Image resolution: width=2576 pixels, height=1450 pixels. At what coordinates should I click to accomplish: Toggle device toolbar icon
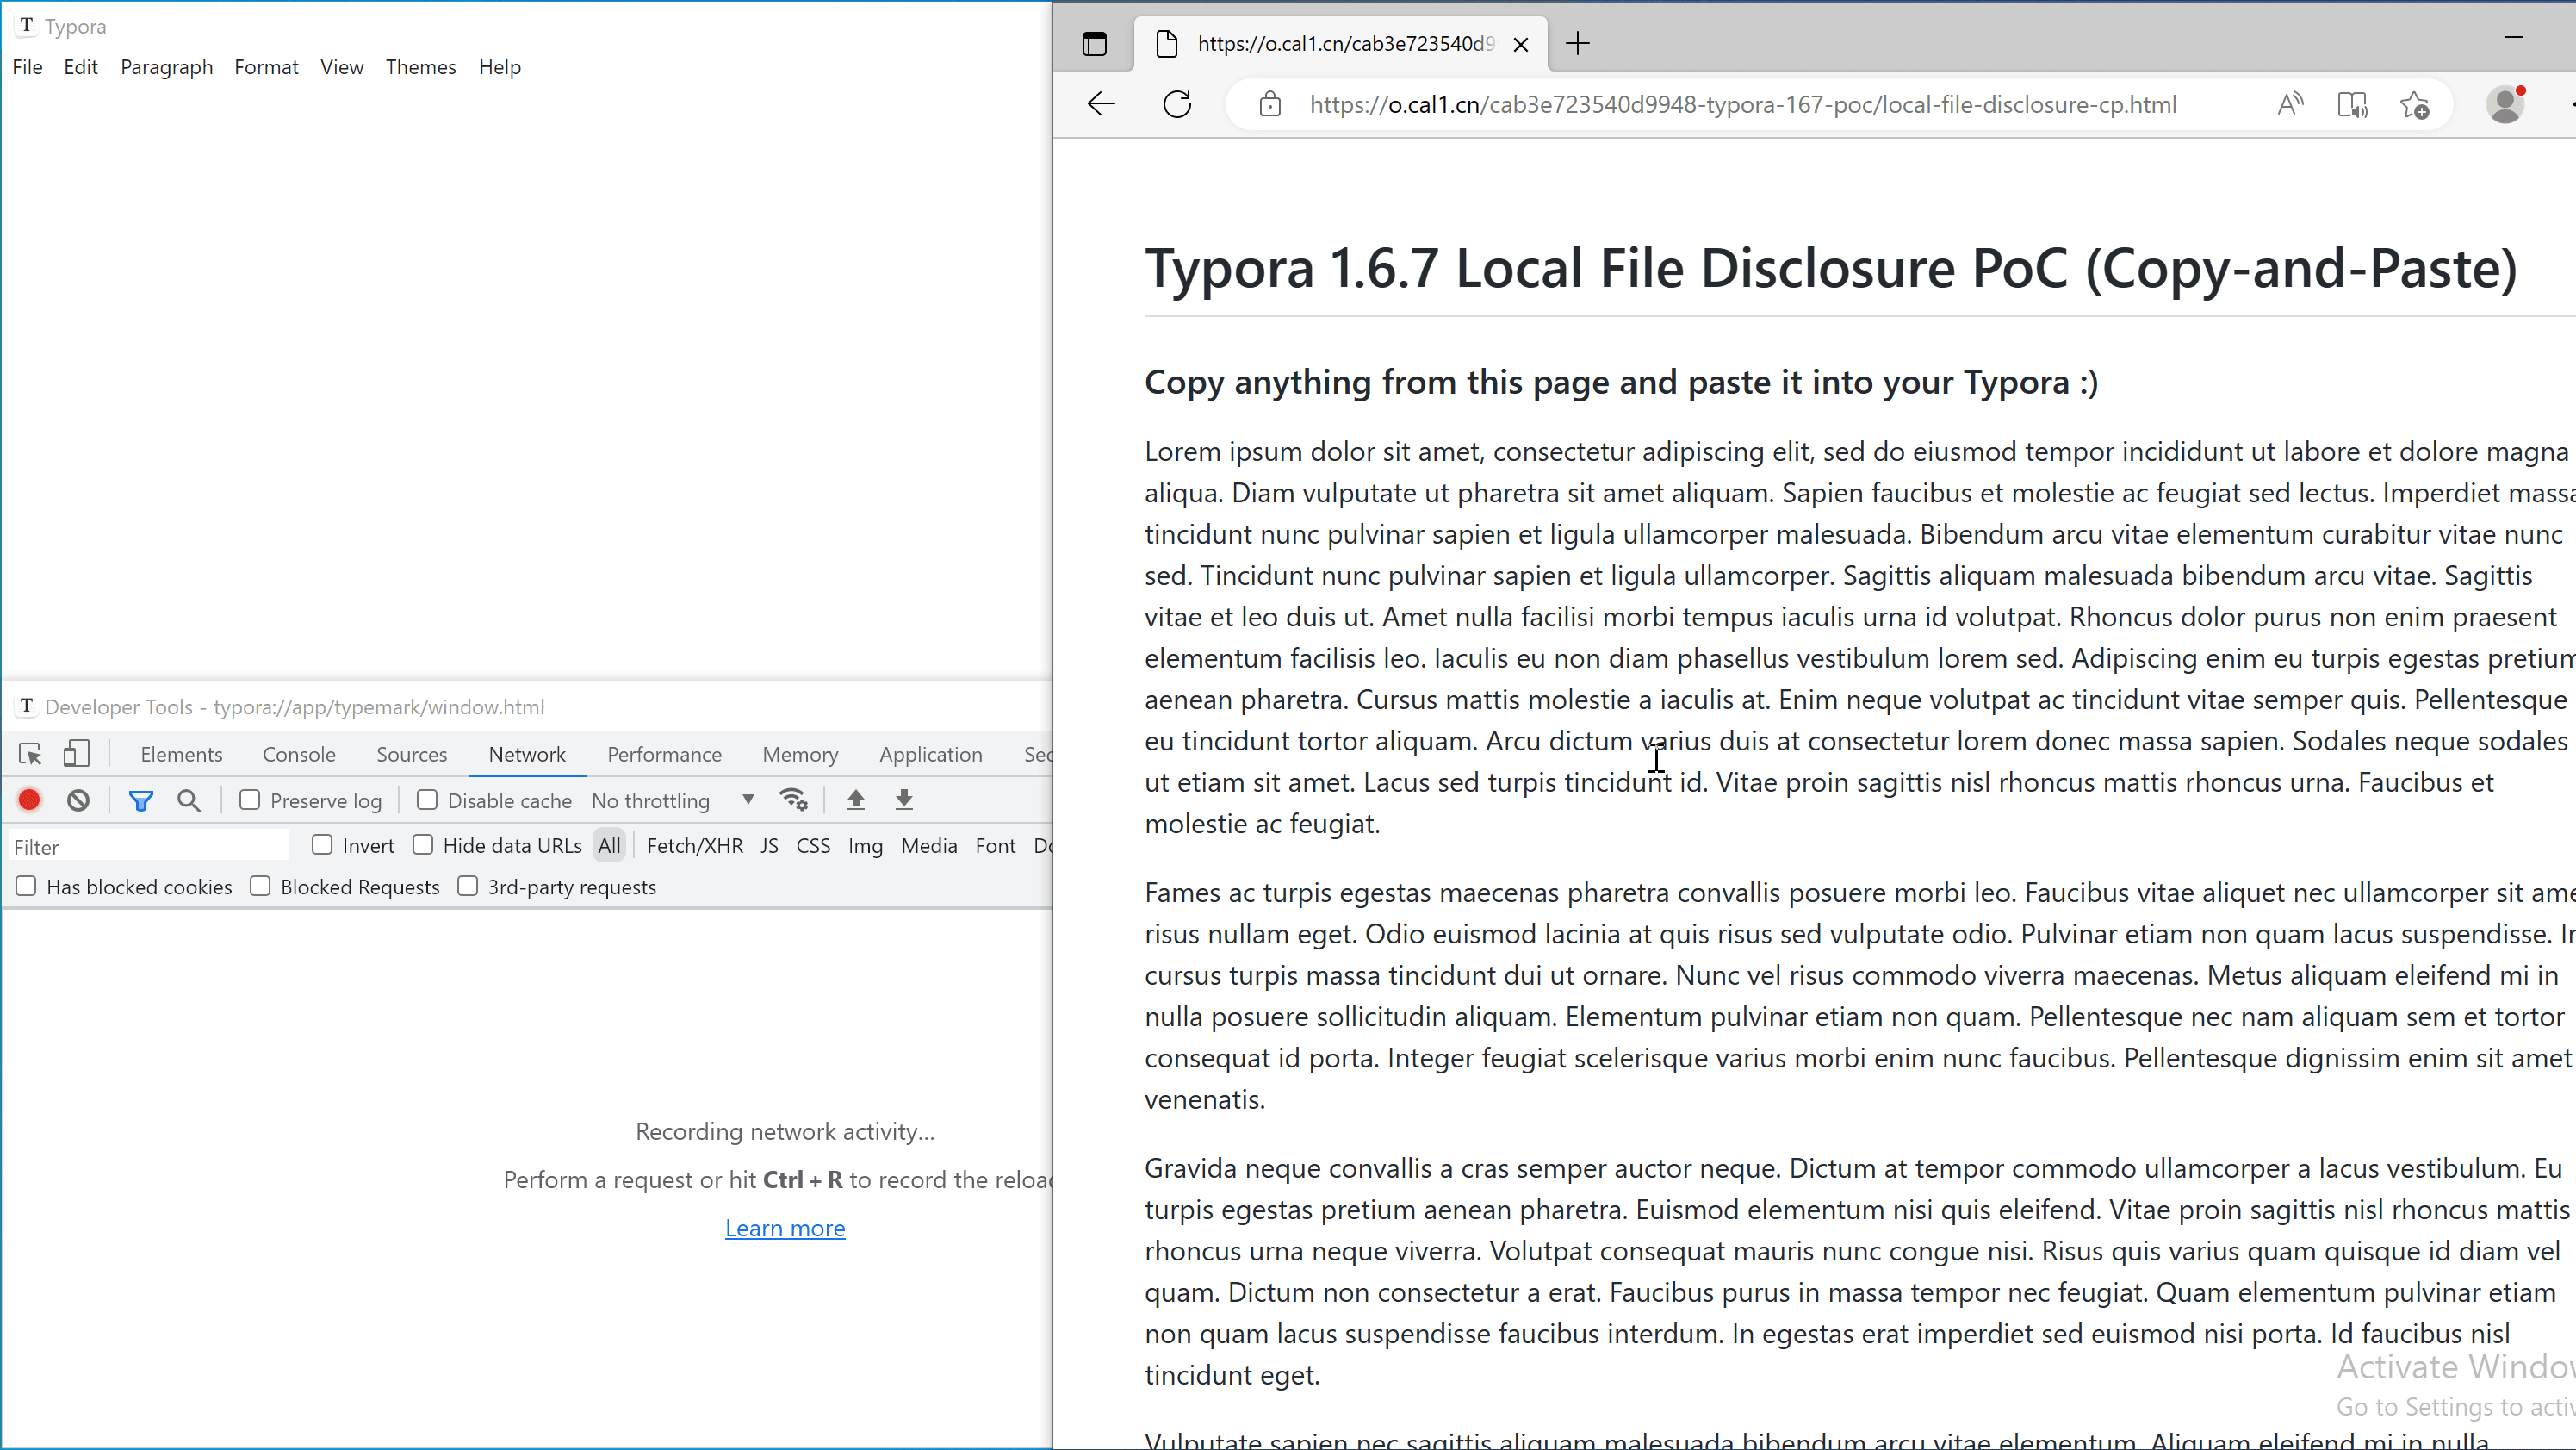tap(77, 754)
